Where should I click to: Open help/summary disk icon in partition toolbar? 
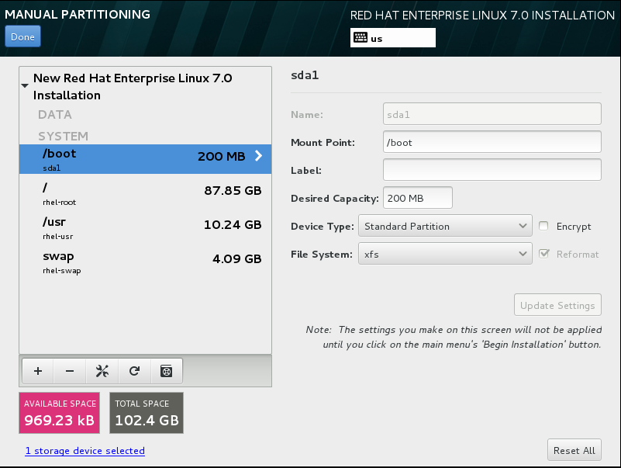click(x=167, y=371)
